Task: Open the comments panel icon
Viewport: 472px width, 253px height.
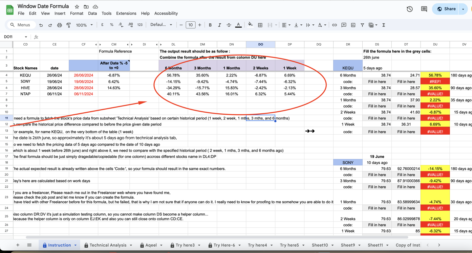Action: (424, 9)
